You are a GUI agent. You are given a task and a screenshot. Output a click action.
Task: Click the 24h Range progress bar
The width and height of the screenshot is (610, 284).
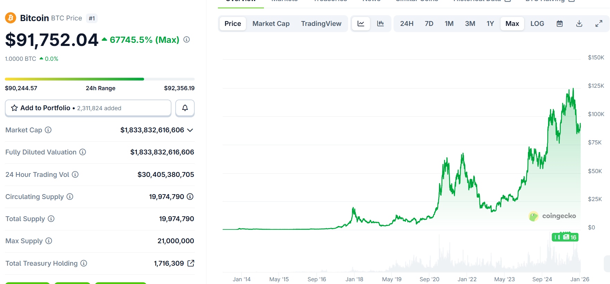100,79
